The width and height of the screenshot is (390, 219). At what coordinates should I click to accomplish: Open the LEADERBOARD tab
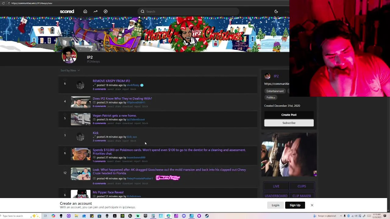pyautogui.click(x=276, y=196)
